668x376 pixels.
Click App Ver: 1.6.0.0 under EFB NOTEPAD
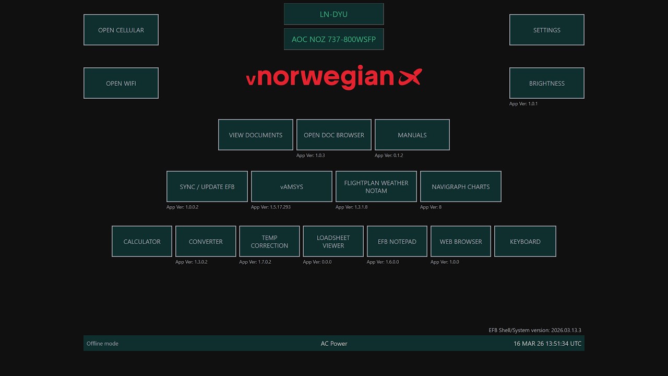tap(383, 262)
